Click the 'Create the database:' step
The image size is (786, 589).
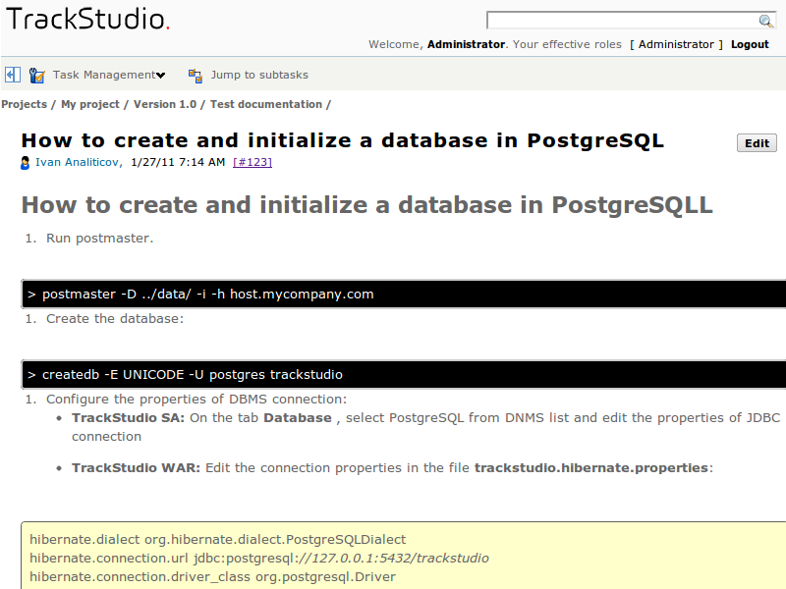point(115,319)
